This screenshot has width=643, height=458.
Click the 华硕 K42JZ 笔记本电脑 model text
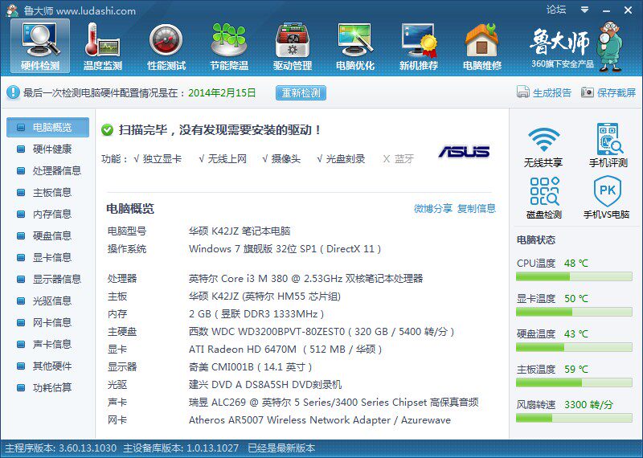240,231
